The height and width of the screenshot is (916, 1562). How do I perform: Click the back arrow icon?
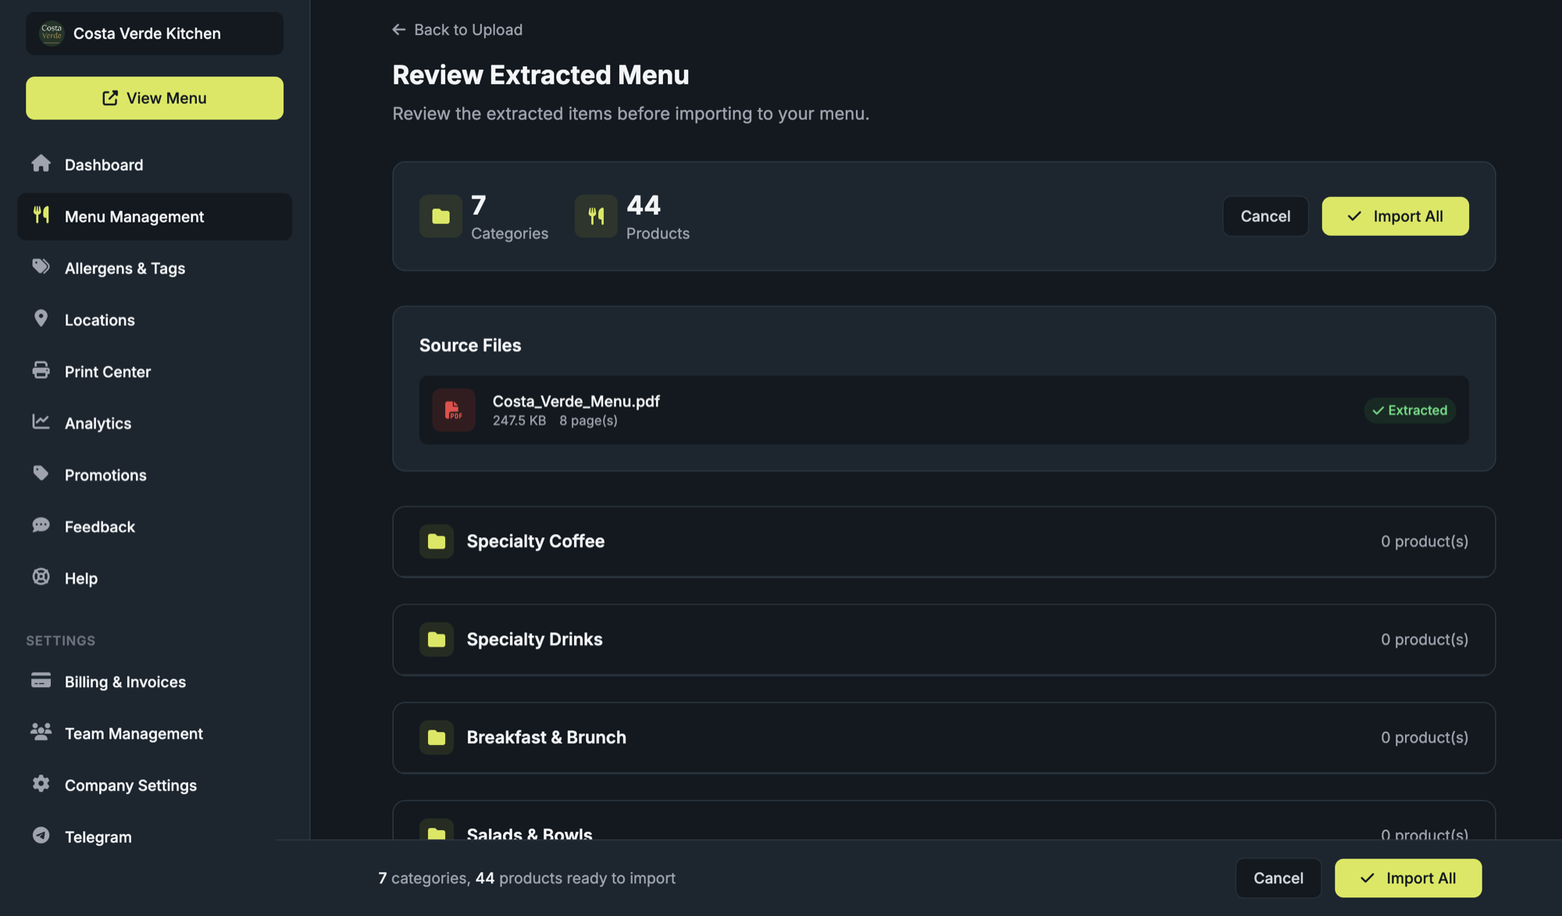click(399, 30)
